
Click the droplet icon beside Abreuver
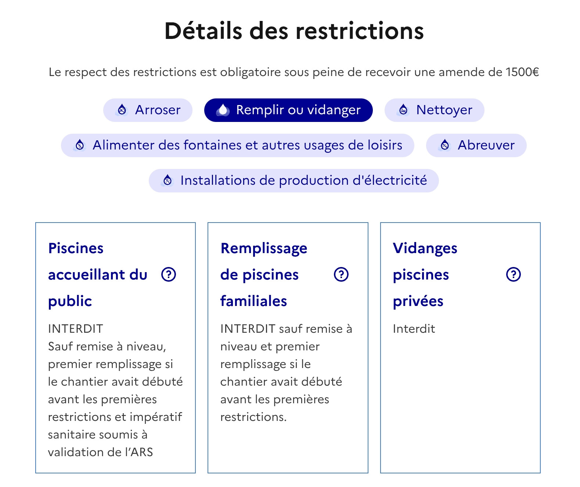tap(445, 145)
